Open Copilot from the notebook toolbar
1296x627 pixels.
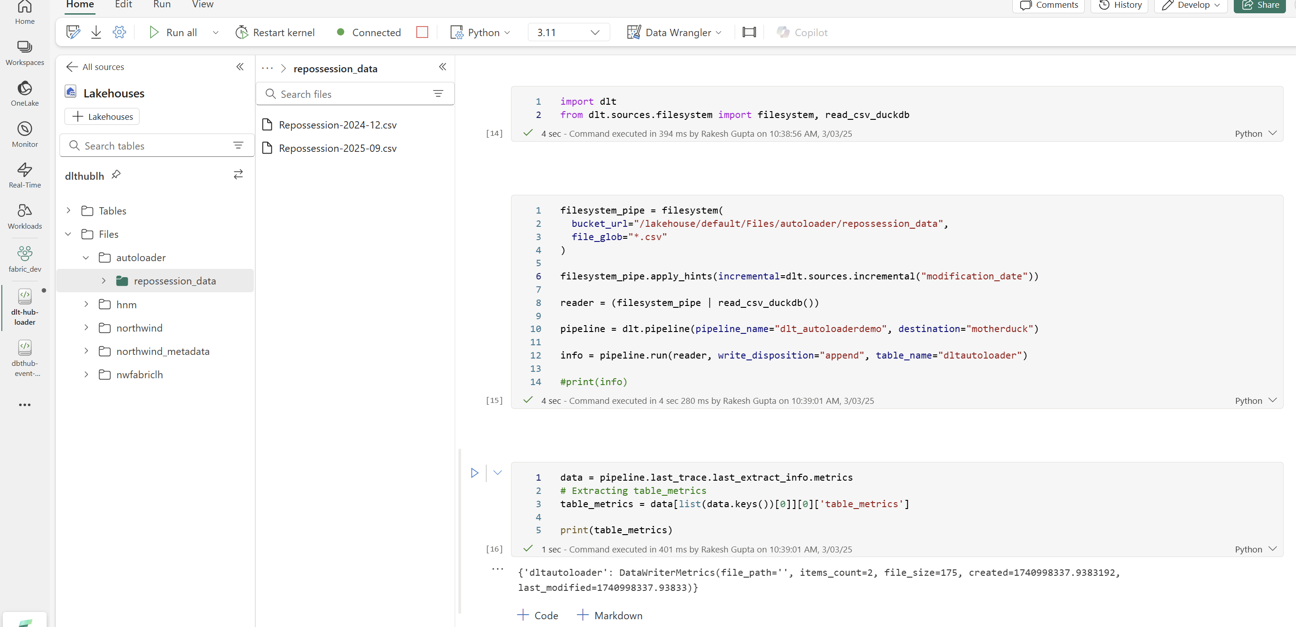pos(801,32)
